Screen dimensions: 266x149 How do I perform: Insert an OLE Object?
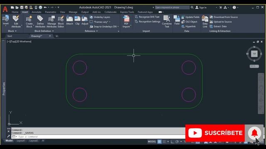pyautogui.click(x=190, y=22)
